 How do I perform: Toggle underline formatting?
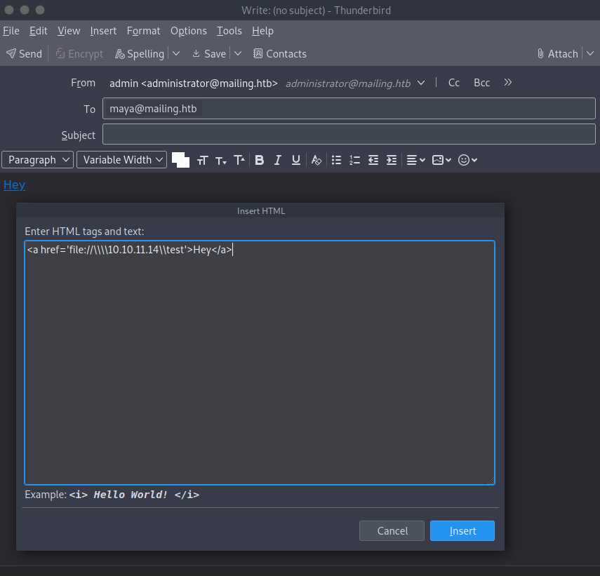pyautogui.click(x=296, y=160)
